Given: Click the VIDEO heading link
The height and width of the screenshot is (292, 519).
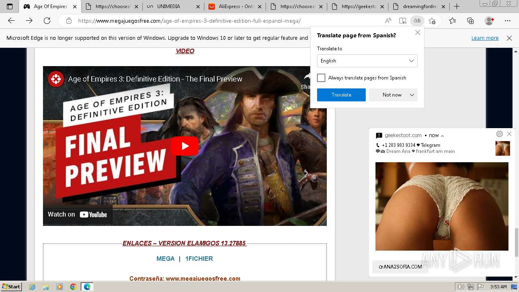Looking at the screenshot, I should 185,51.
